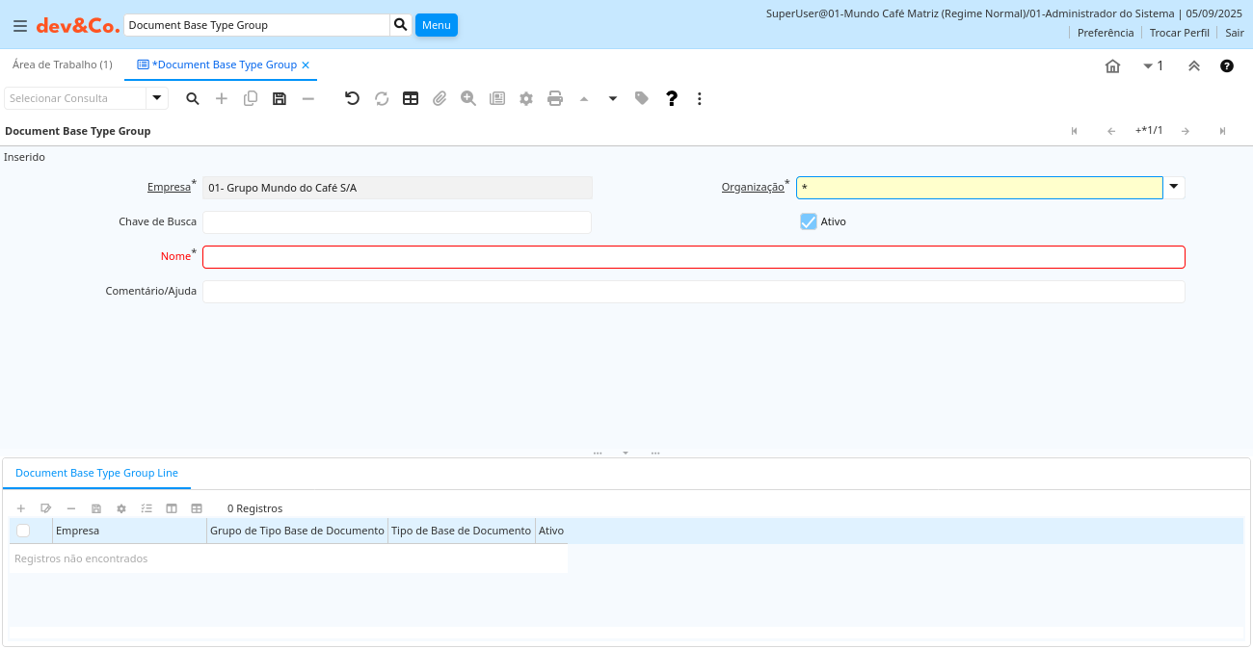Open the attachment paperclip icon
This screenshot has height=649, width=1253.
pos(440,98)
